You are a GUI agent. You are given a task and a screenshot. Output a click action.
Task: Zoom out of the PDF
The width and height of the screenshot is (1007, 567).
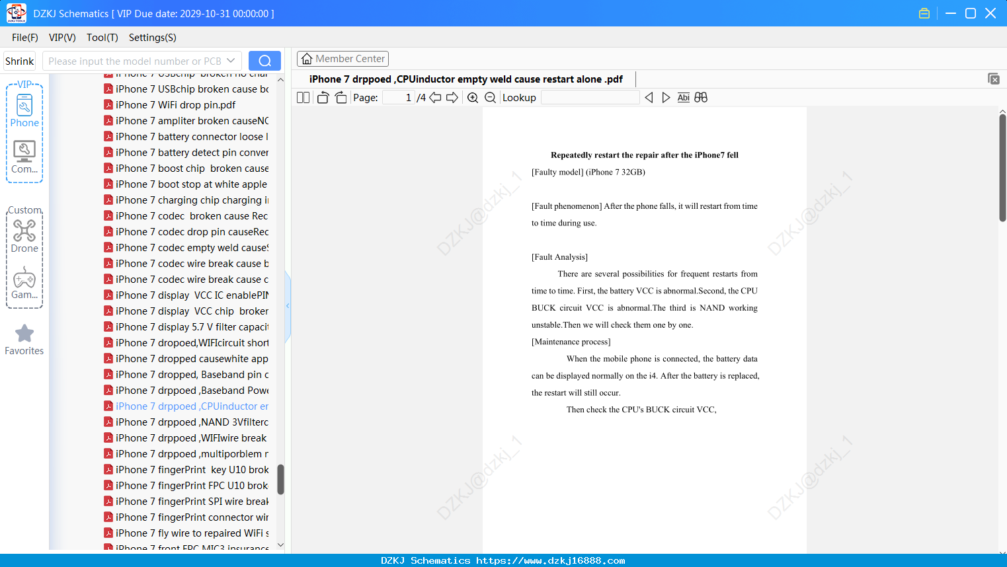[490, 98]
